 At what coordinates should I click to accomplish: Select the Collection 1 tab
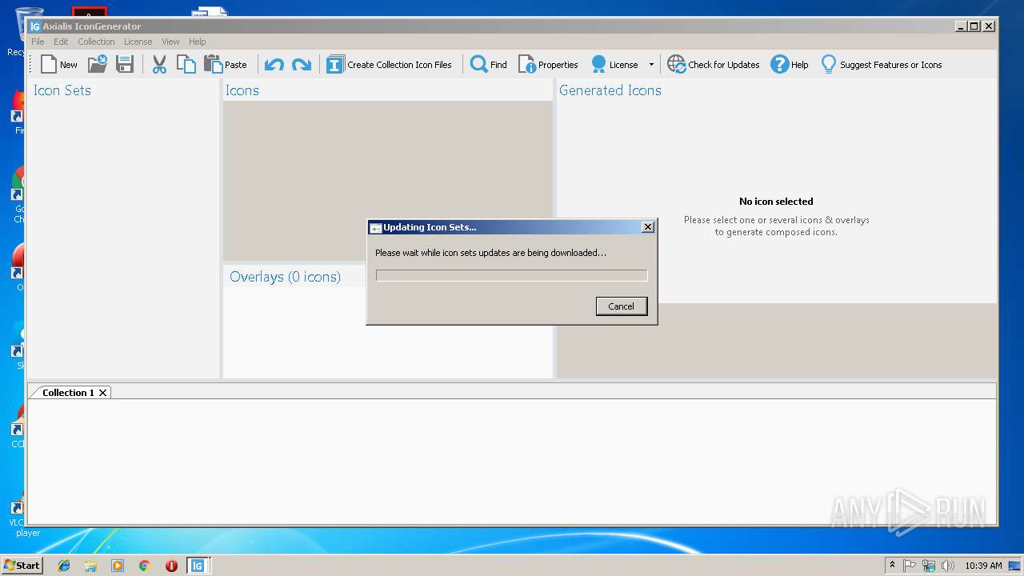coord(68,393)
